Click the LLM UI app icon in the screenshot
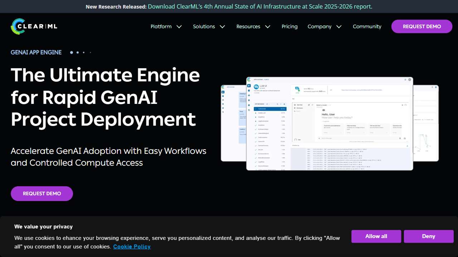The height and width of the screenshot is (257, 458). pyautogui.click(x=256, y=87)
